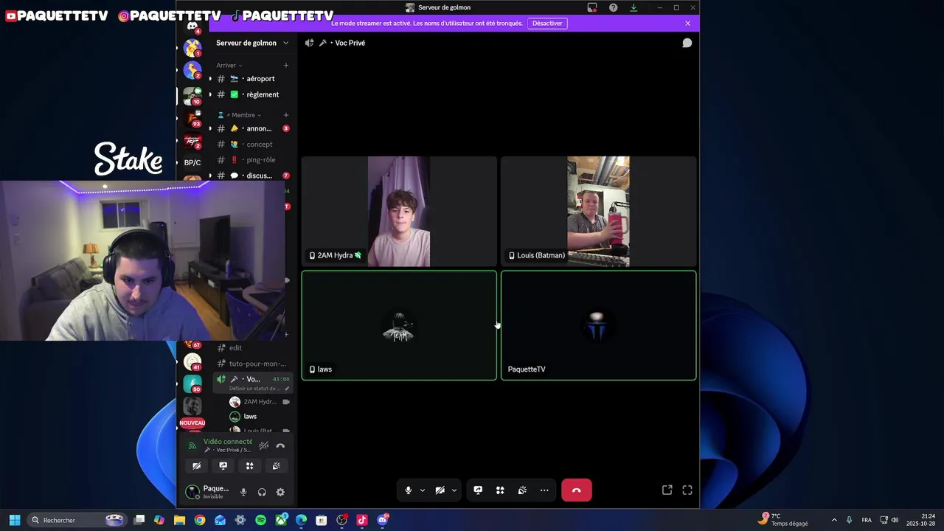Mute microphone in user panel
The height and width of the screenshot is (531, 944).
[x=243, y=492]
